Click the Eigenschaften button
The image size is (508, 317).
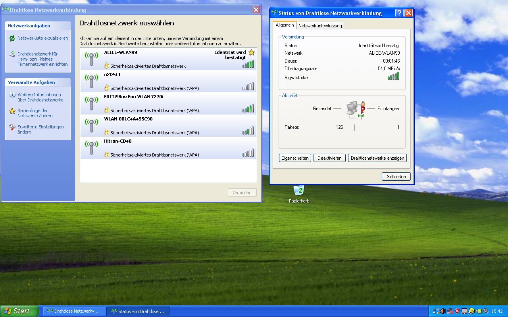pos(295,158)
